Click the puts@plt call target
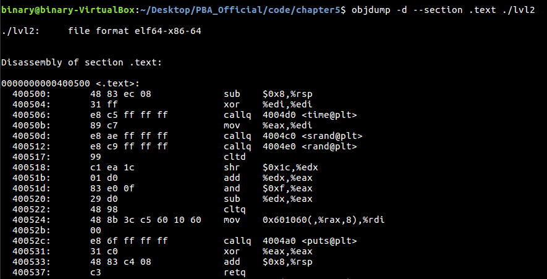Image resolution: width=547 pixels, height=279 pixels. coord(310,241)
